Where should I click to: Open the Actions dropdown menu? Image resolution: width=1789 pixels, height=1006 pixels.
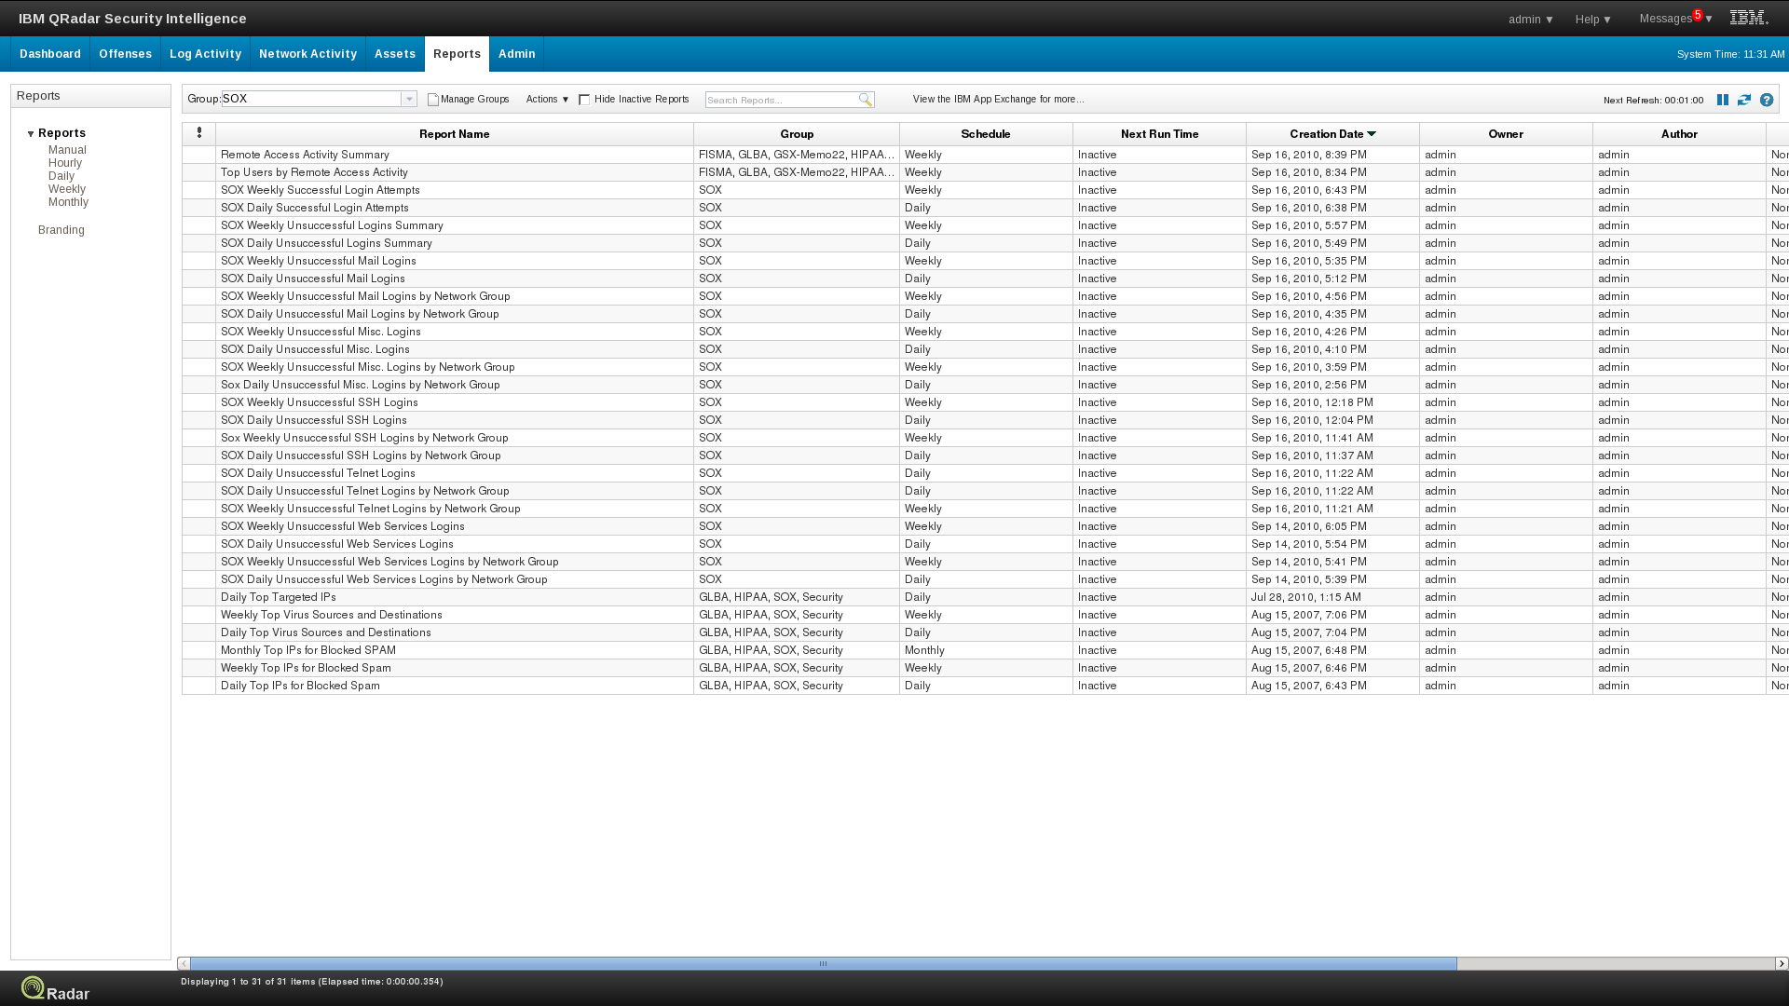[x=547, y=100]
